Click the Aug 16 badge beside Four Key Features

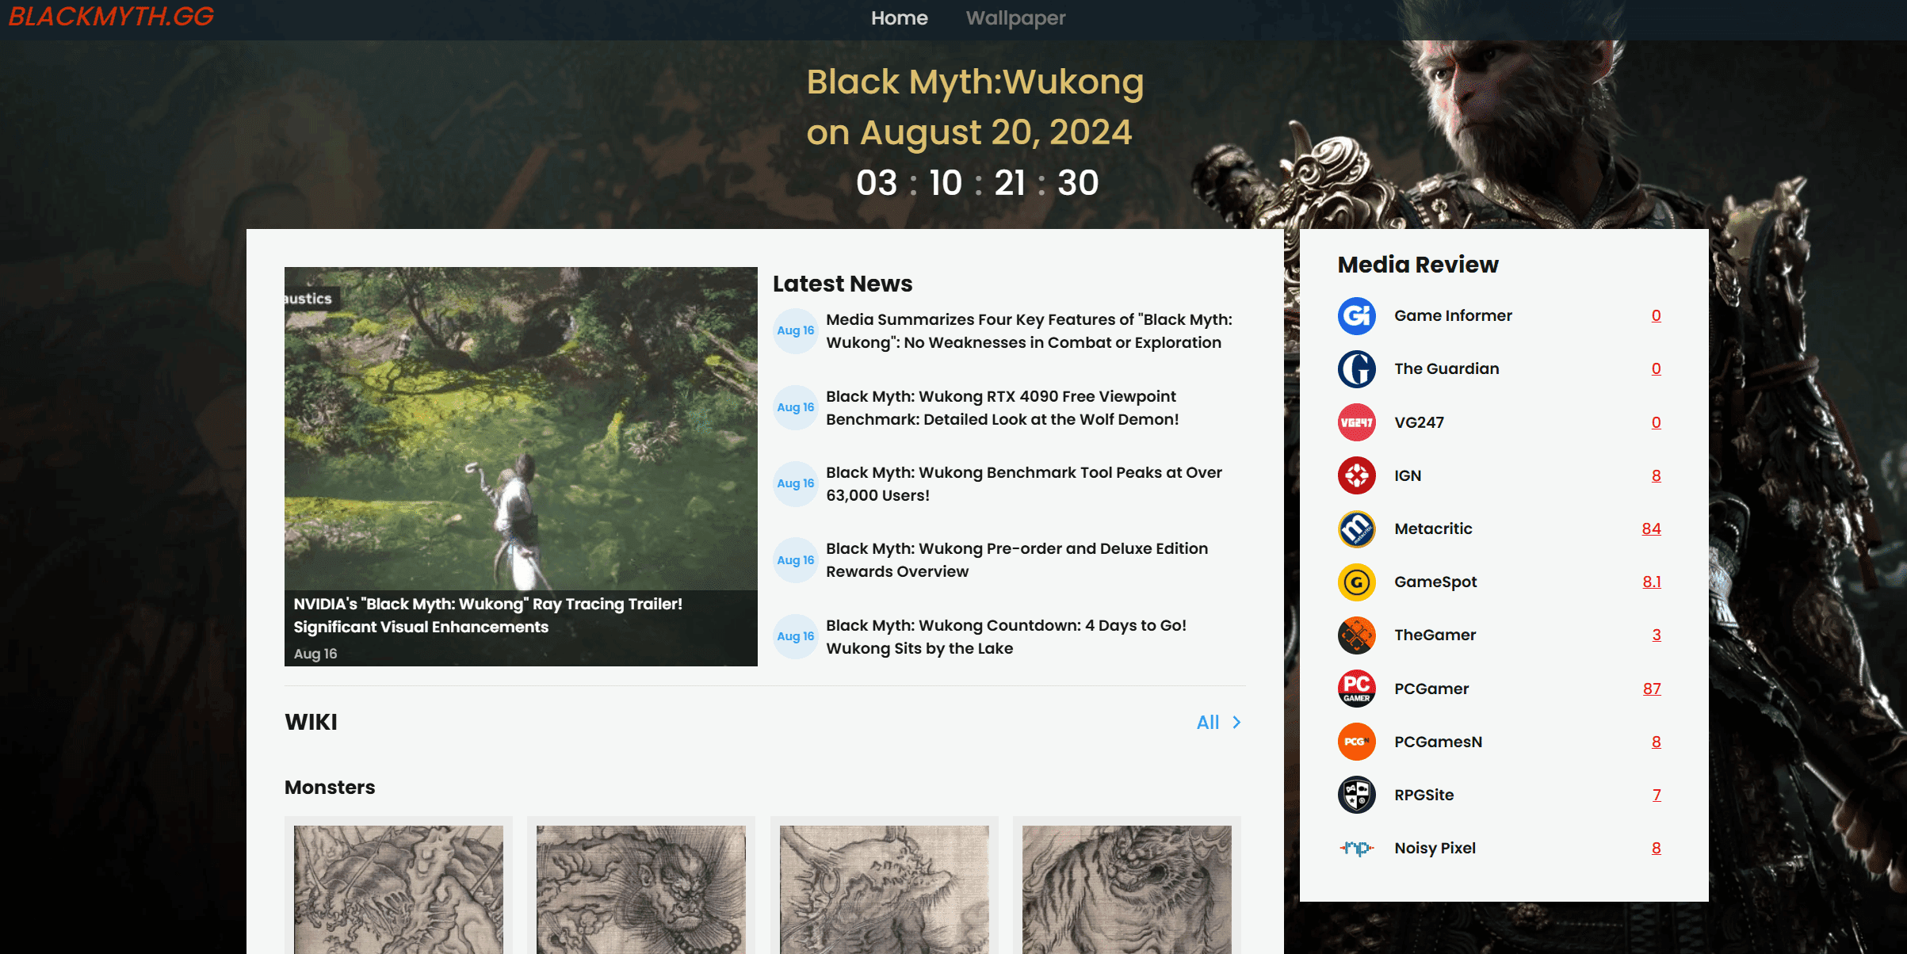tap(795, 331)
